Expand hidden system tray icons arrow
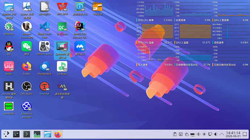Screen dimensions: 250x140 click(x=222, y=134)
